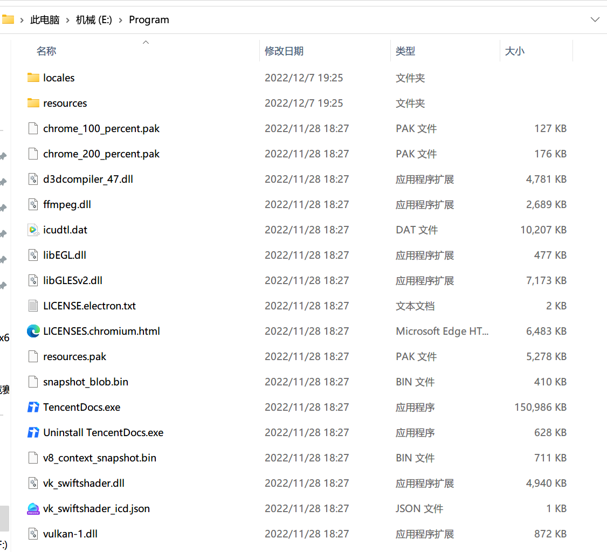Select resources.pak file name

(75, 356)
